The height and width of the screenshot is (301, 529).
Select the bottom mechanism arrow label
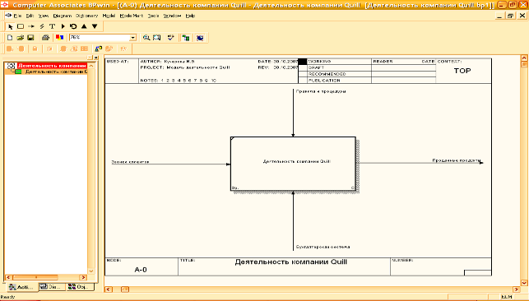pyautogui.click(x=323, y=247)
